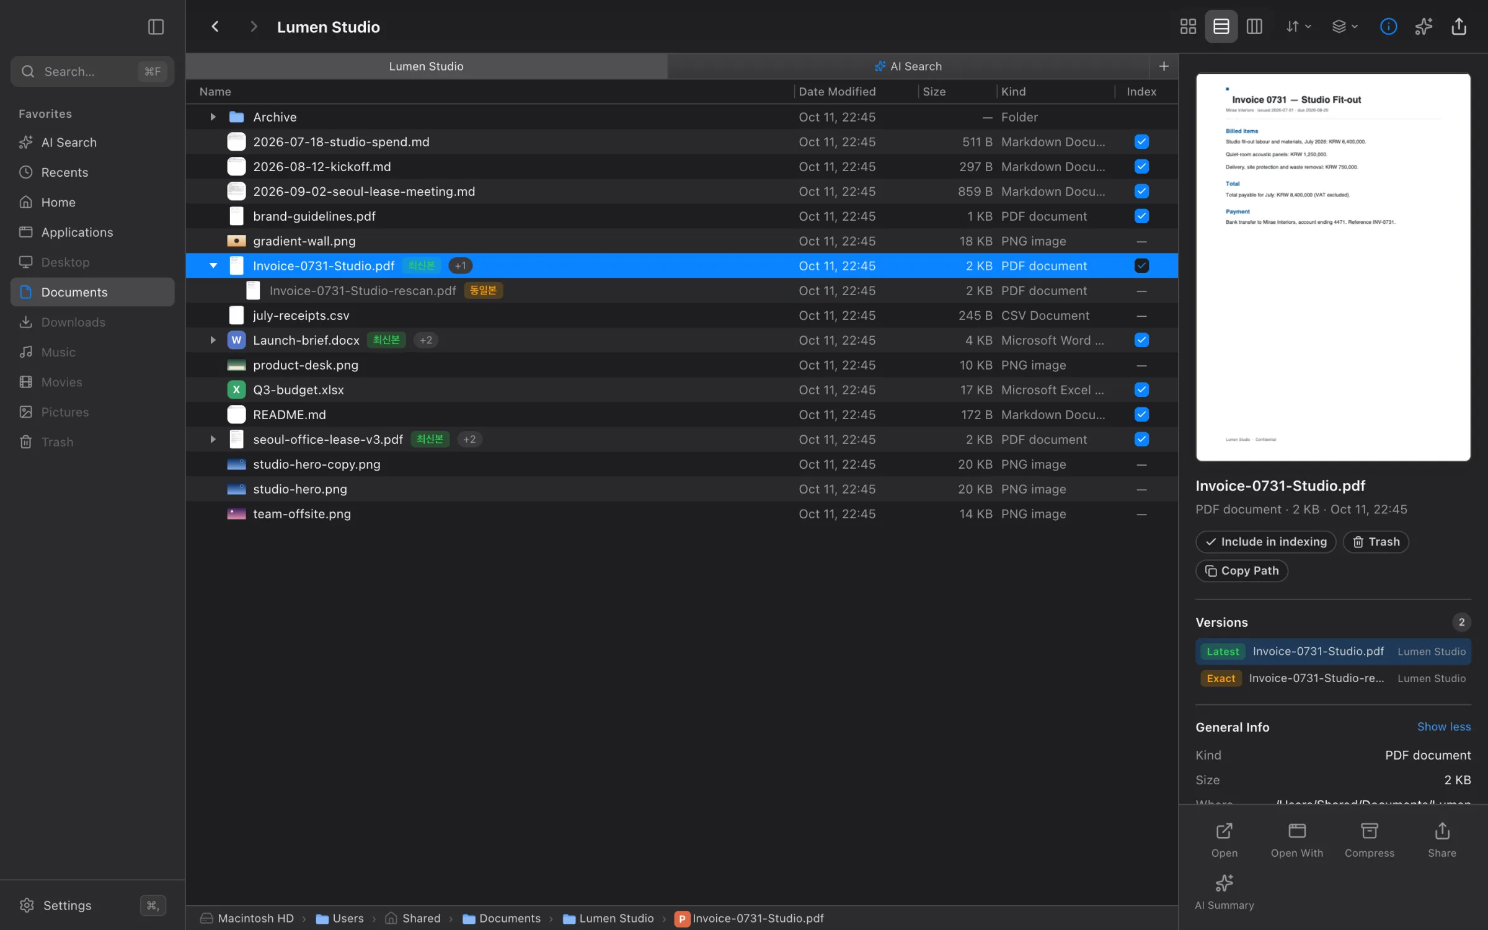This screenshot has width=1488, height=930.
Task: Click the AI sparkle toolbar icon
Action: pyautogui.click(x=1424, y=27)
